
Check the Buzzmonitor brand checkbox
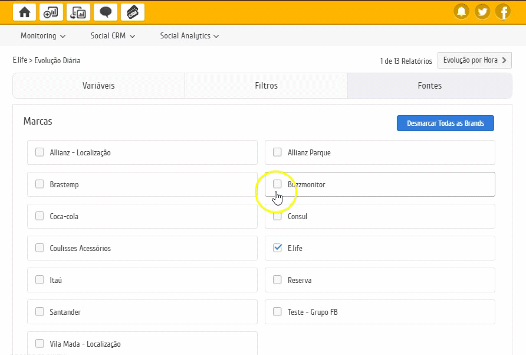(x=277, y=184)
